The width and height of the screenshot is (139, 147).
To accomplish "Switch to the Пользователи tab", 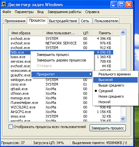I will (106, 21).
